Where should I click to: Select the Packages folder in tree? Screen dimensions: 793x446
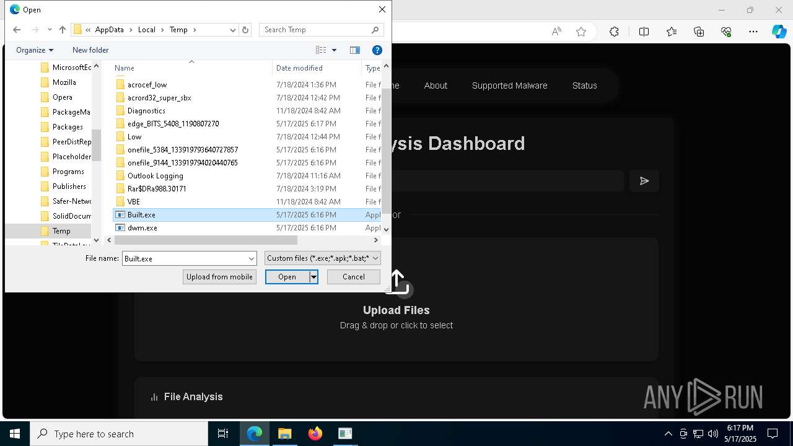[x=68, y=127]
